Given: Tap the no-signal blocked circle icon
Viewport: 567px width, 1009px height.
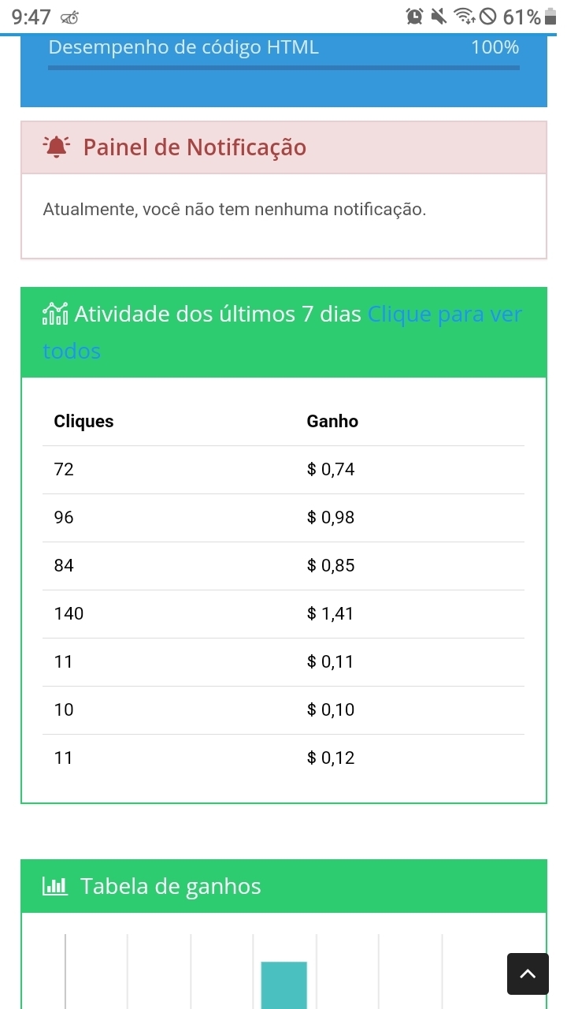Looking at the screenshot, I should coord(488,17).
